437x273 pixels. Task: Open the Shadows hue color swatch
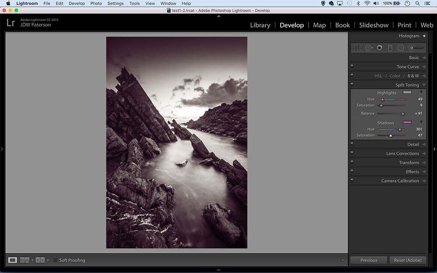[408, 123]
